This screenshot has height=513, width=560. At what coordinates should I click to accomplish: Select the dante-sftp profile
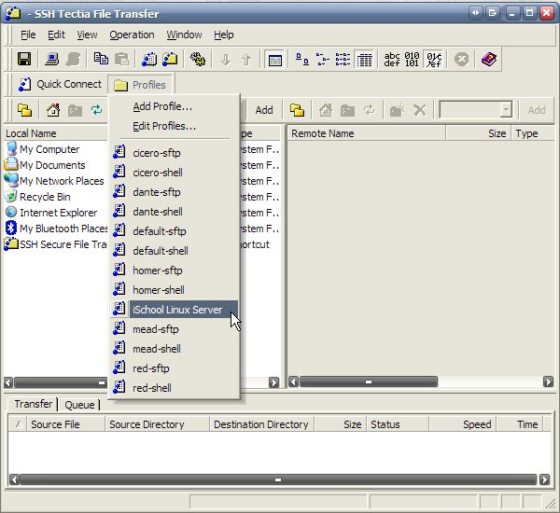coord(174,192)
